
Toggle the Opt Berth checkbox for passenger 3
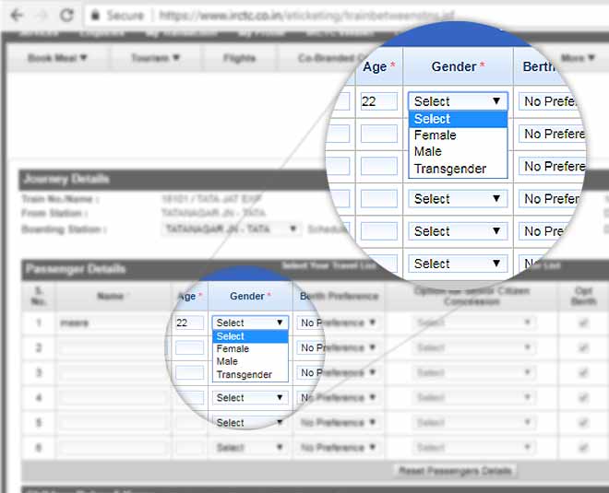pyautogui.click(x=583, y=372)
